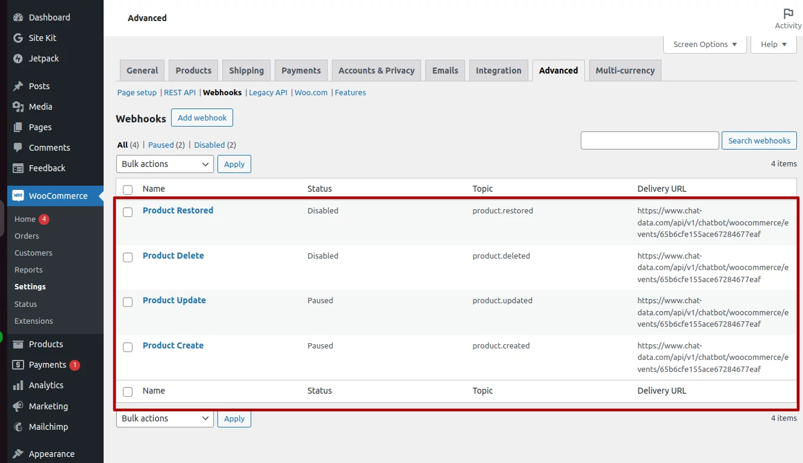Open the bottom Bulk actions dropdown
This screenshot has height=463, width=803.
(x=165, y=418)
